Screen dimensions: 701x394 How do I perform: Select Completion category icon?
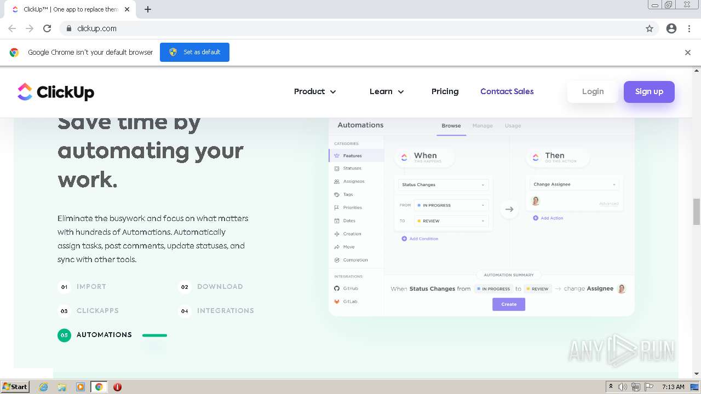tap(337, 260)
